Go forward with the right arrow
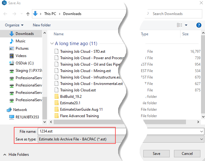The image size is (205, 161). pos(14,14)
